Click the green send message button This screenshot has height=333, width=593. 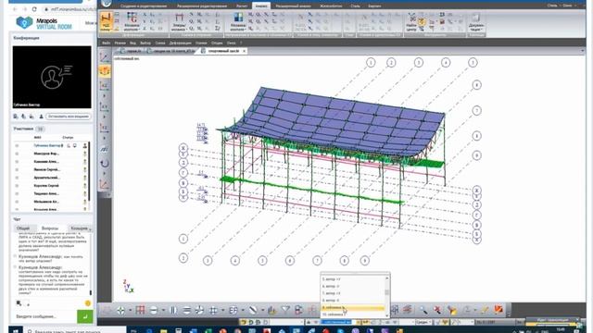point(84,316)
